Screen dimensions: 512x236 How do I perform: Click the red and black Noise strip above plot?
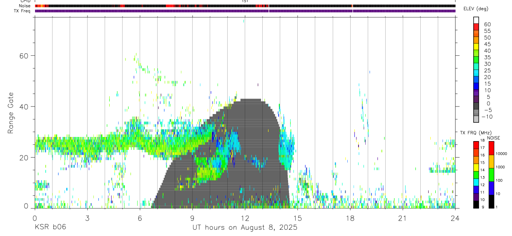[x=245, y=6]
